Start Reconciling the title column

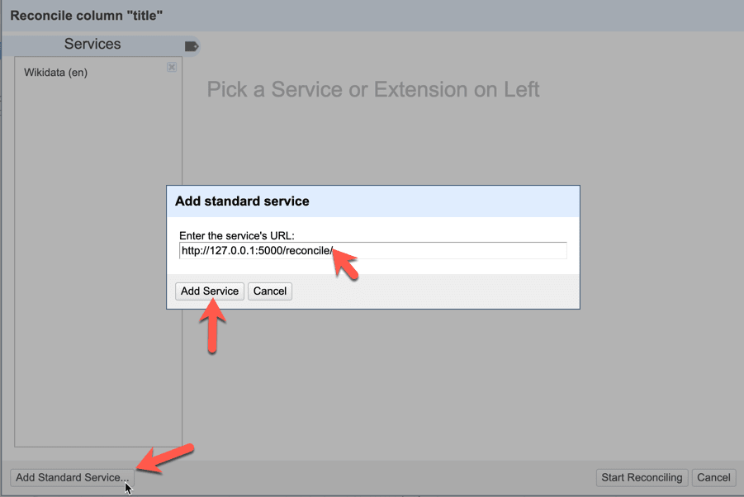point(642,477)
